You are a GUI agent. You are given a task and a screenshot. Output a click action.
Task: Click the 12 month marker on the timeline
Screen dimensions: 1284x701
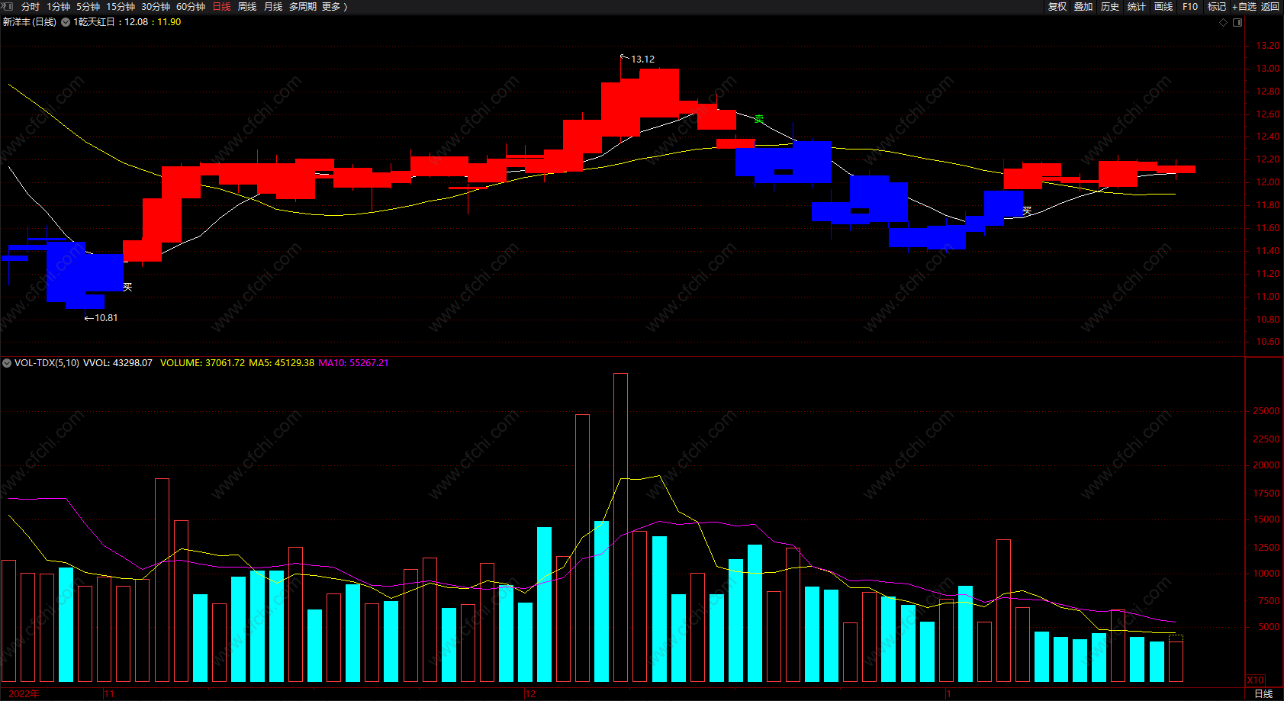tap(531, 694)
